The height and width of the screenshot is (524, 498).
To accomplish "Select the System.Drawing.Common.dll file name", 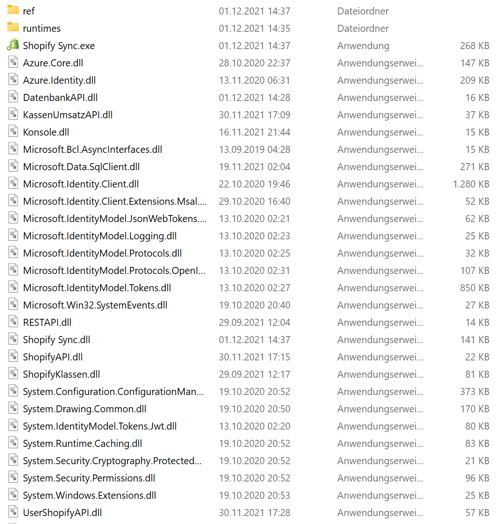I will (x=85, y=409).
